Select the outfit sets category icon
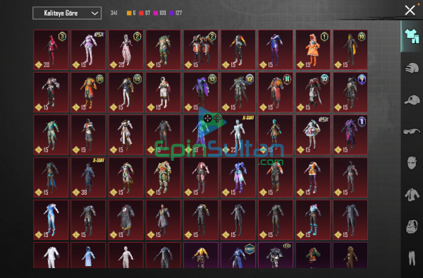The width and height of the screenshot is (423, 278). (412, 36)
